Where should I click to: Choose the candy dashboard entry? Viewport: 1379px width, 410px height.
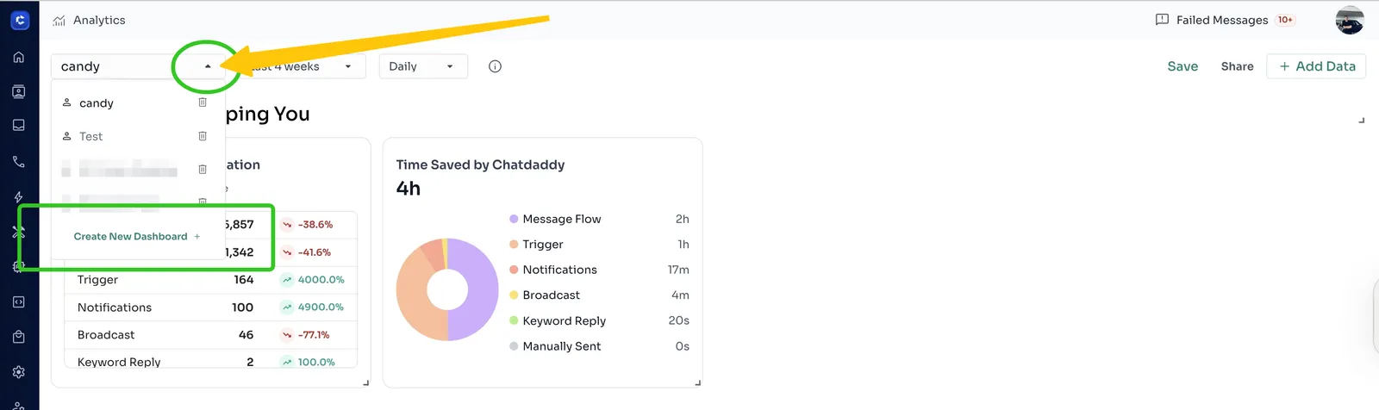tap(97, 103)
